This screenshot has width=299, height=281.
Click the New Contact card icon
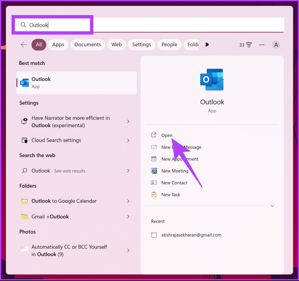pos(154,183)
